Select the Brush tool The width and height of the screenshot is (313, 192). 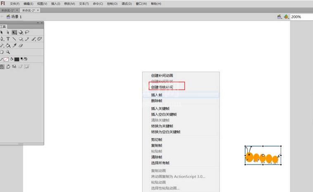33,39
